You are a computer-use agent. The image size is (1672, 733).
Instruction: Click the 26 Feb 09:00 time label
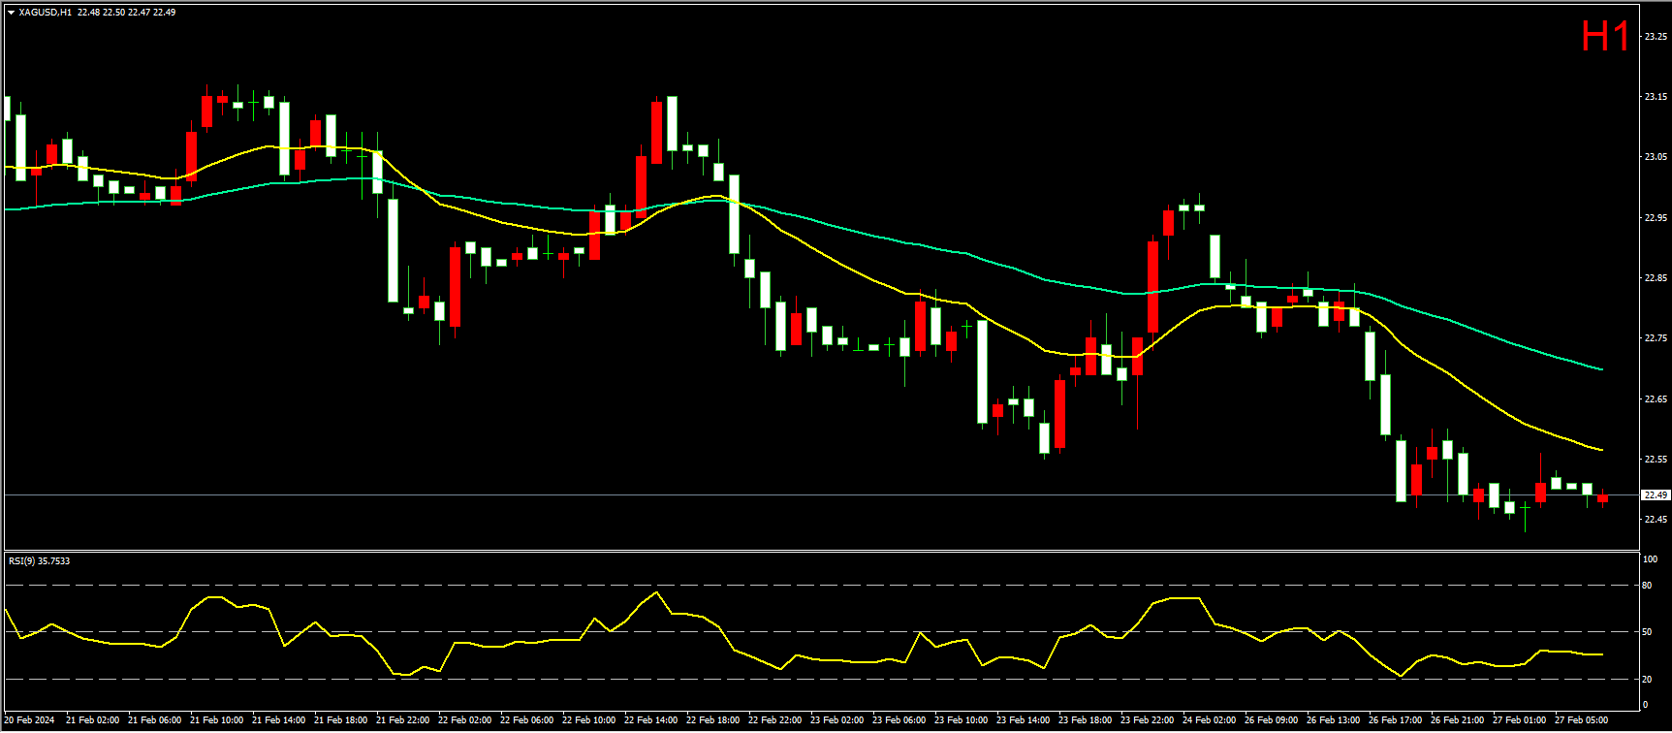point(1271,720)
